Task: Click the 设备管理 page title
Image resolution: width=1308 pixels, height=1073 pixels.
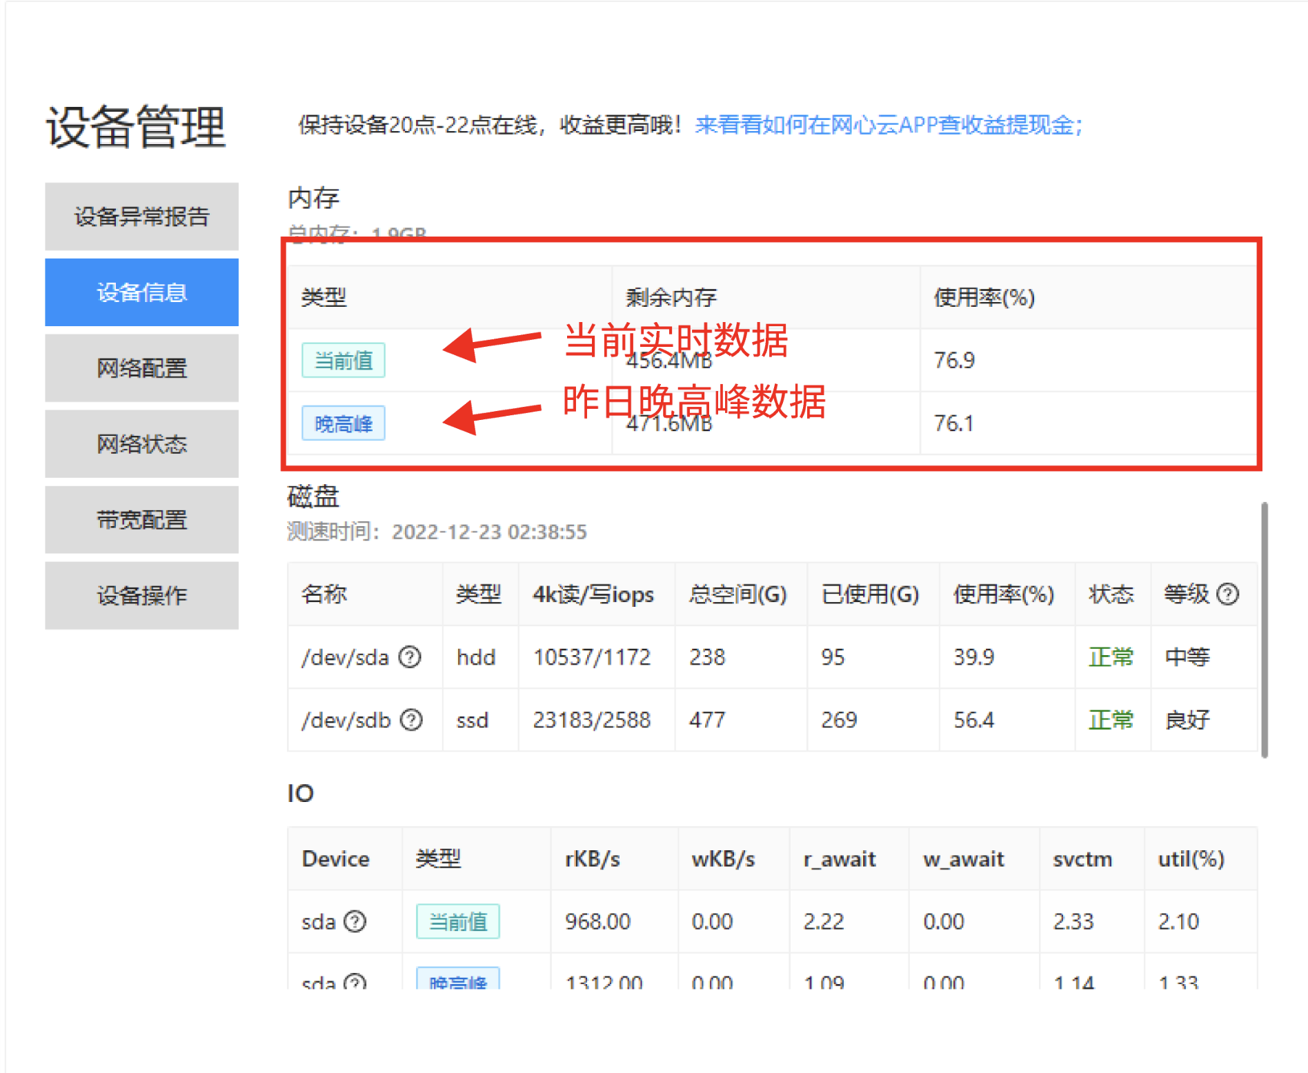Action: pos(136,127)
